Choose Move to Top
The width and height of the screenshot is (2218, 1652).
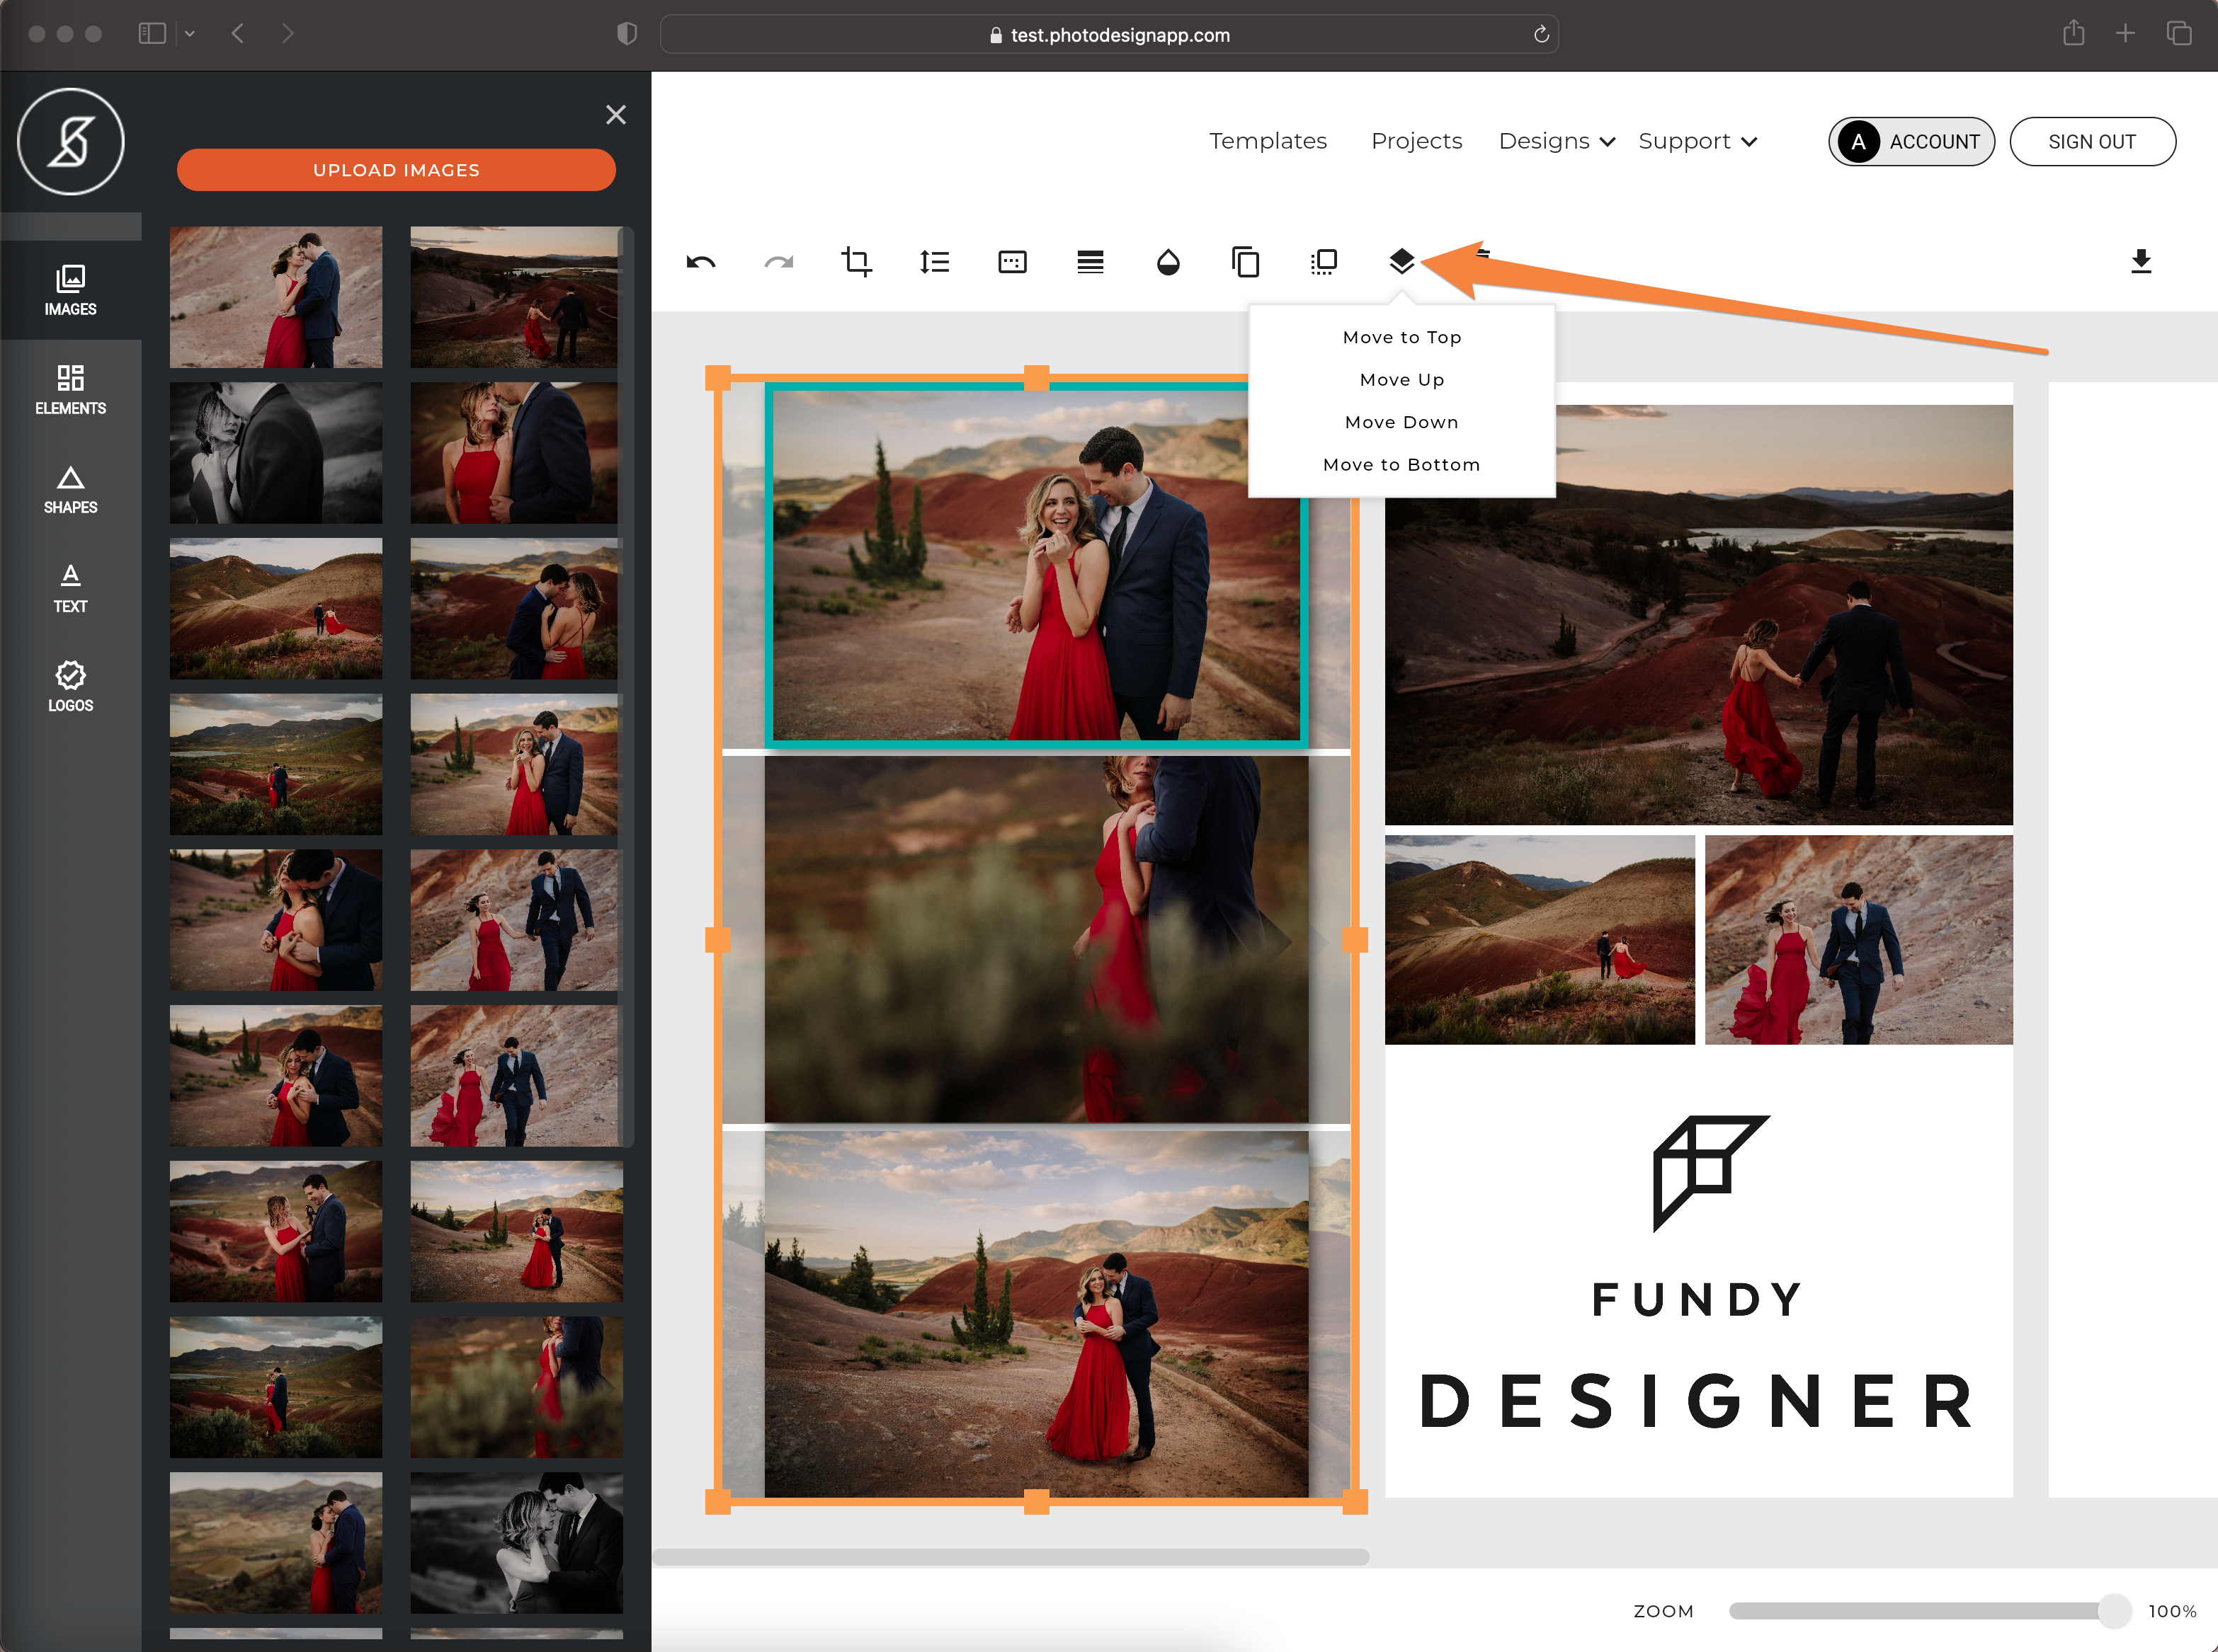coord(1401,337)
